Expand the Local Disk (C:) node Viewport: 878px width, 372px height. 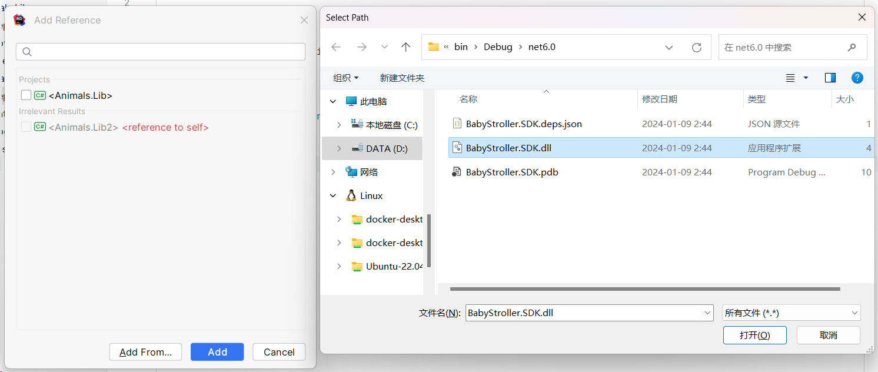339,125
